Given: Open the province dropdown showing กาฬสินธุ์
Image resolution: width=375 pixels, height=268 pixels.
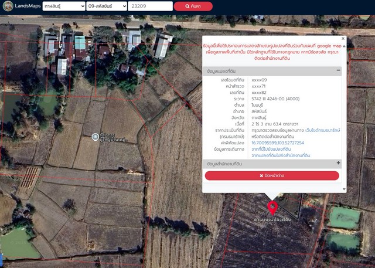Looking at the screenshot, I should 64,6.
